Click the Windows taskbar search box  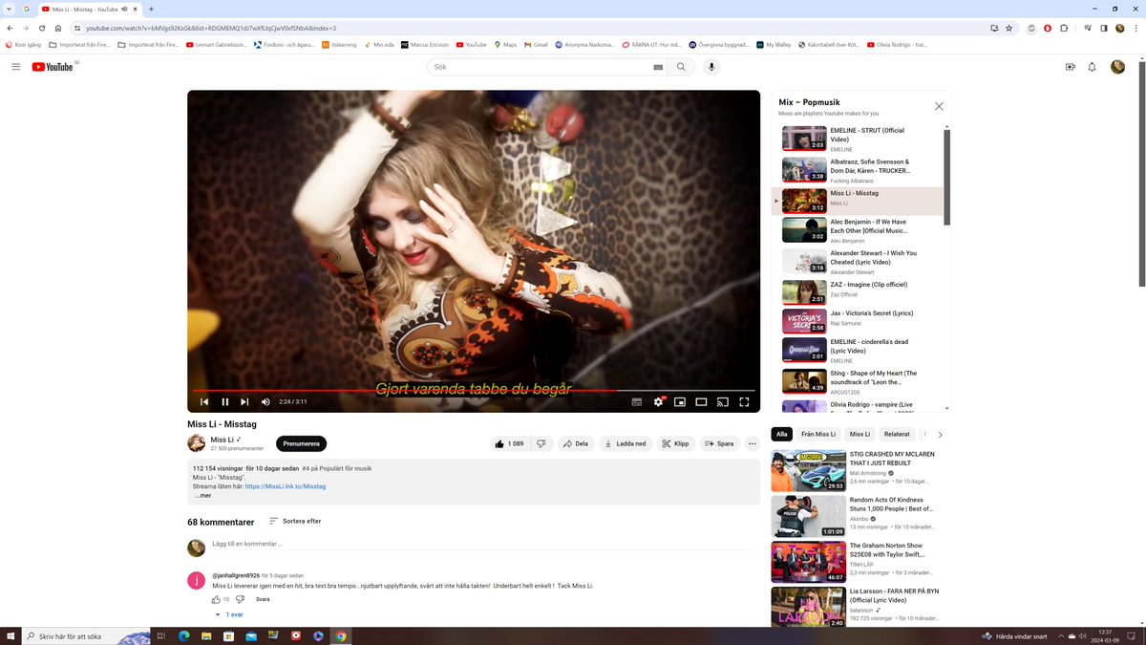(87, 635)
